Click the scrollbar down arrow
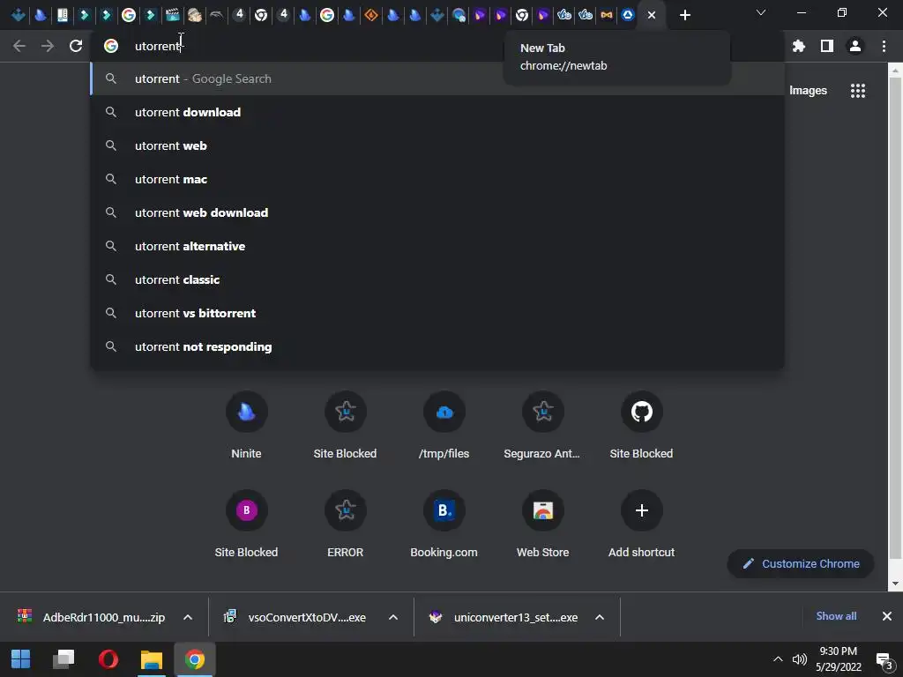Viewport: 903px width, 677px height. tap(894, 584)
